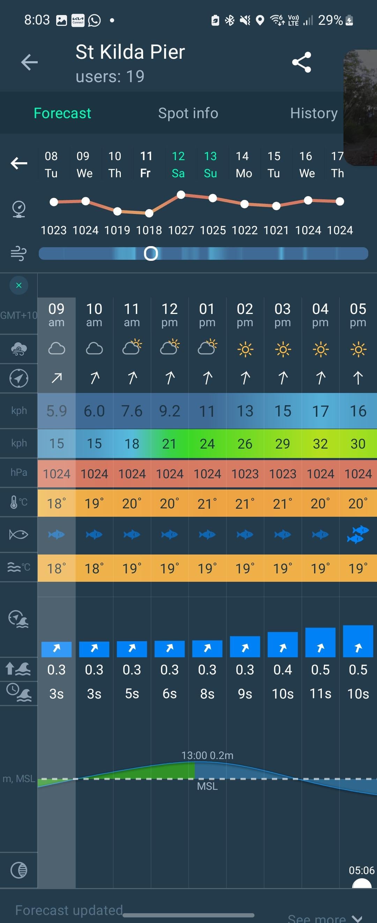
Task: Tap the moon phase icon
Action: click(19, 870)
